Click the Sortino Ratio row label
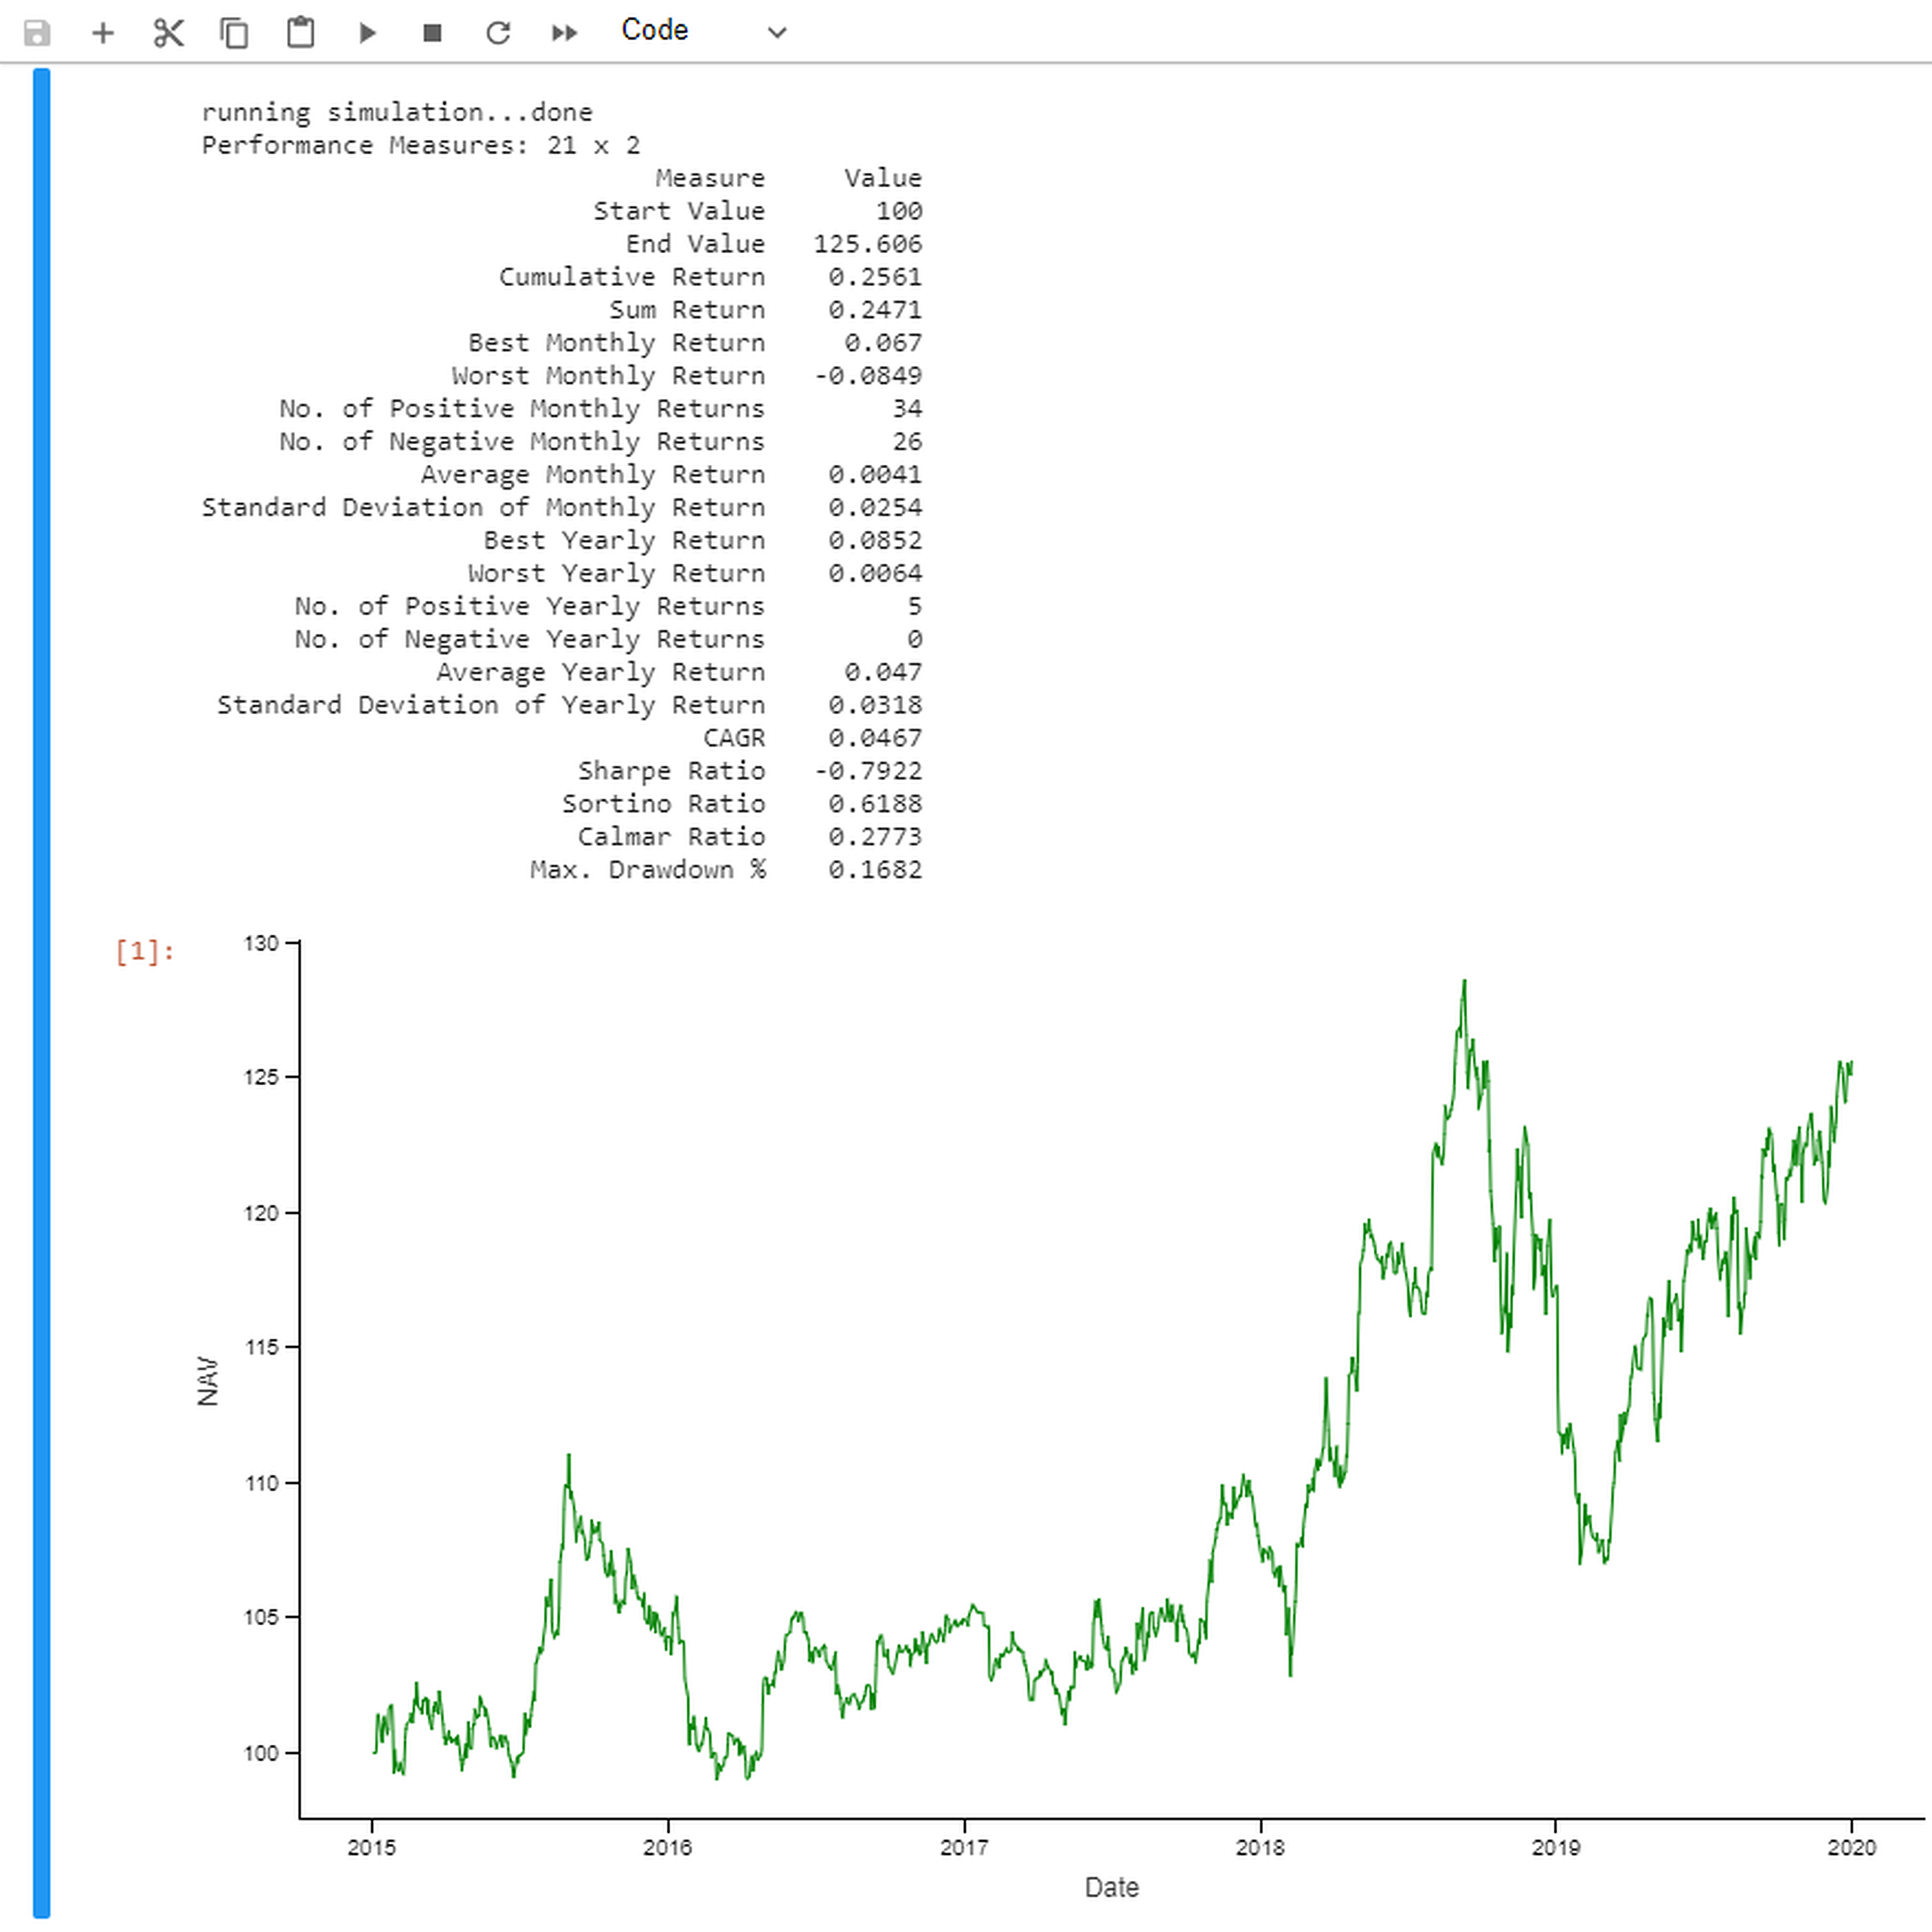 pyautogui.click(x=663, y=804)
